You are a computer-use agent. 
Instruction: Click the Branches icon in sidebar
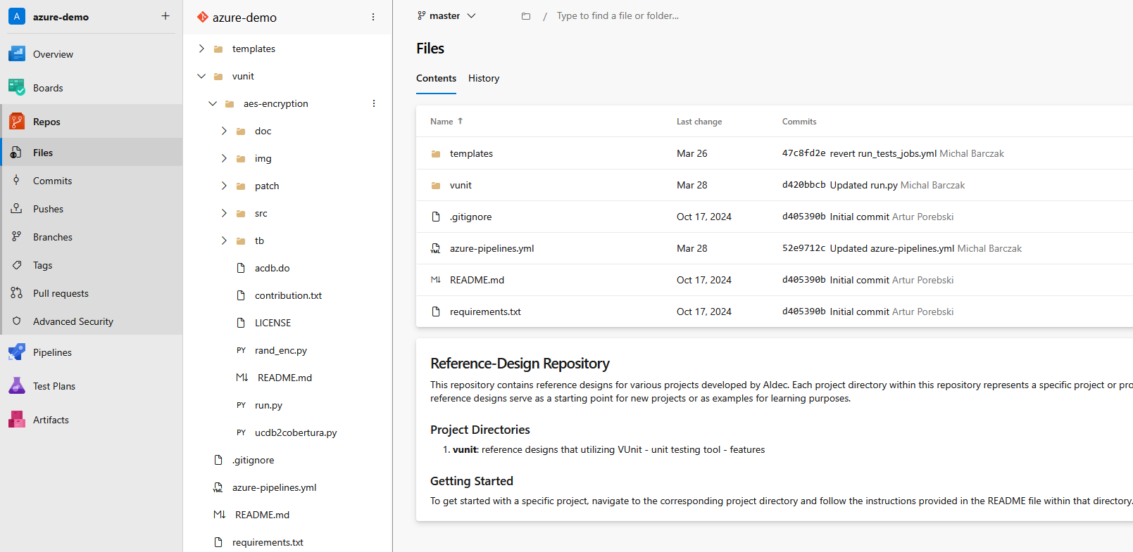pos(16,237)
